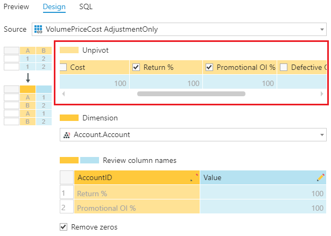This screenshot has width=331, height=236.
Task: Select row 1 header in review table
Action: pos(66,194)
